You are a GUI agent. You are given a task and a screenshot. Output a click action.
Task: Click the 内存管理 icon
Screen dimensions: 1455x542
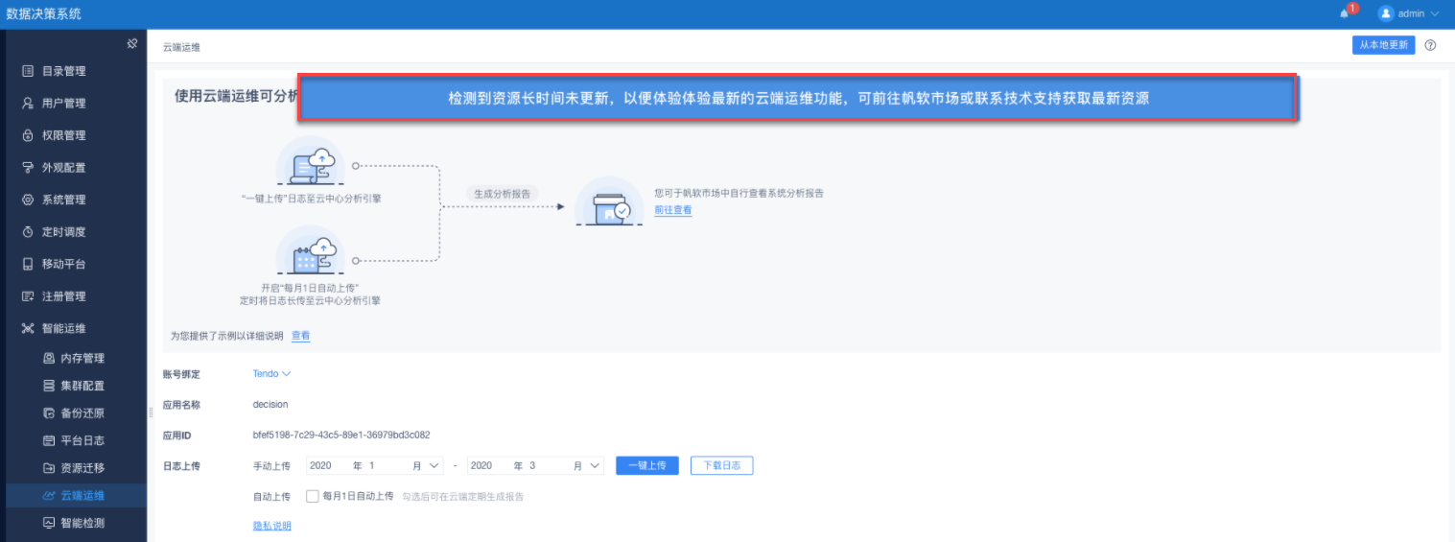pos(50,358)
